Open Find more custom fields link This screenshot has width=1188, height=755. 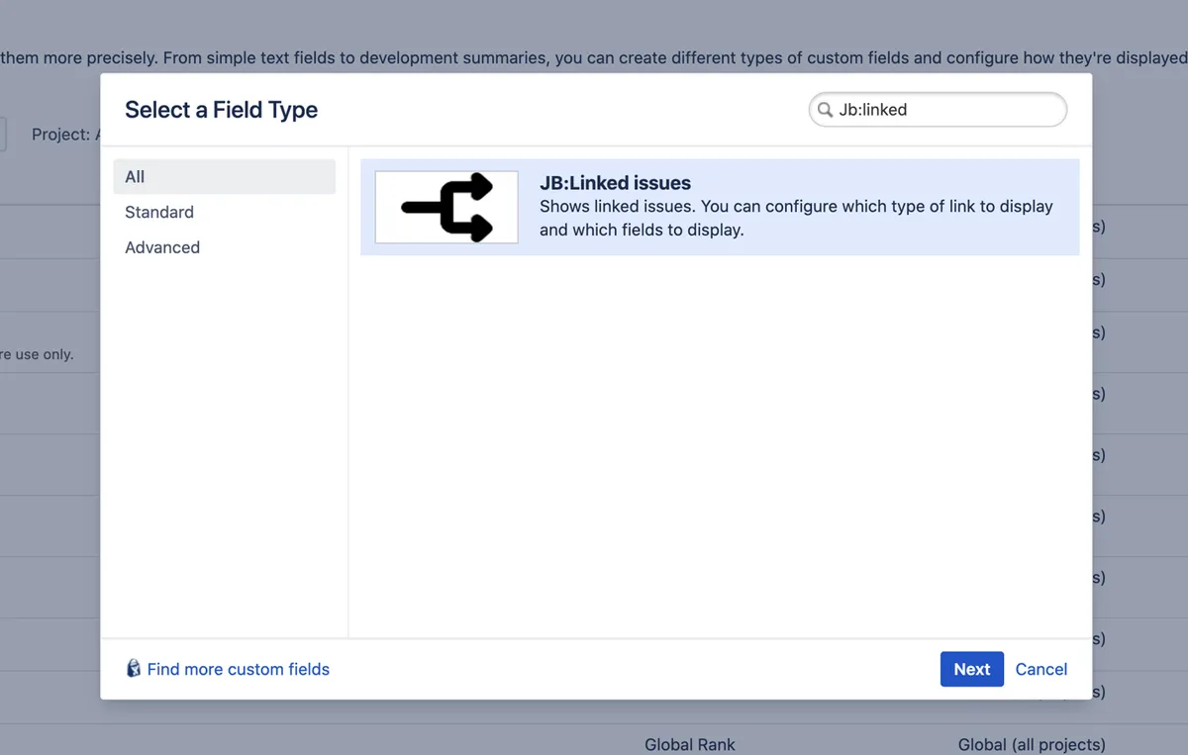click(x=238, y=669)
